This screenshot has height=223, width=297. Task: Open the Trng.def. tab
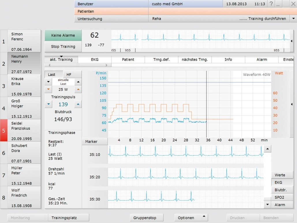coord(161,60)
